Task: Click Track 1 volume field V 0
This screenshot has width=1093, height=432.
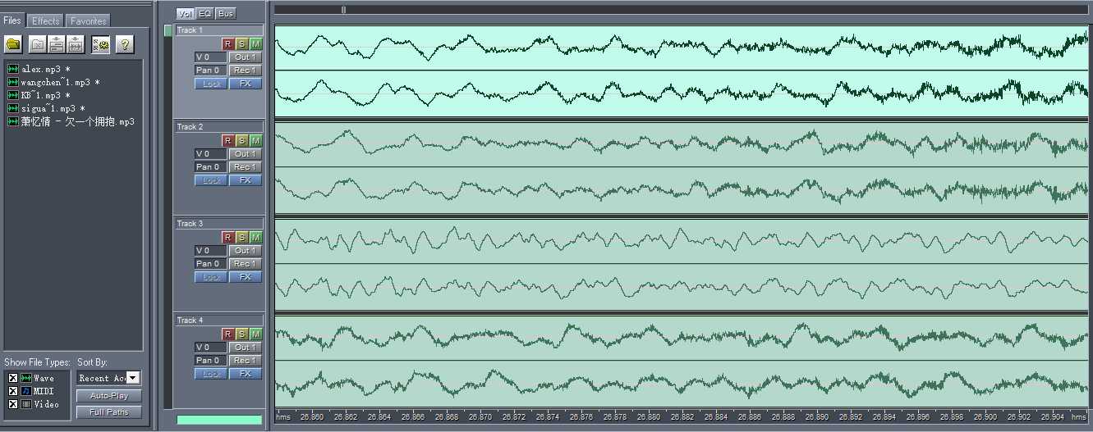Action: point(211,57)
